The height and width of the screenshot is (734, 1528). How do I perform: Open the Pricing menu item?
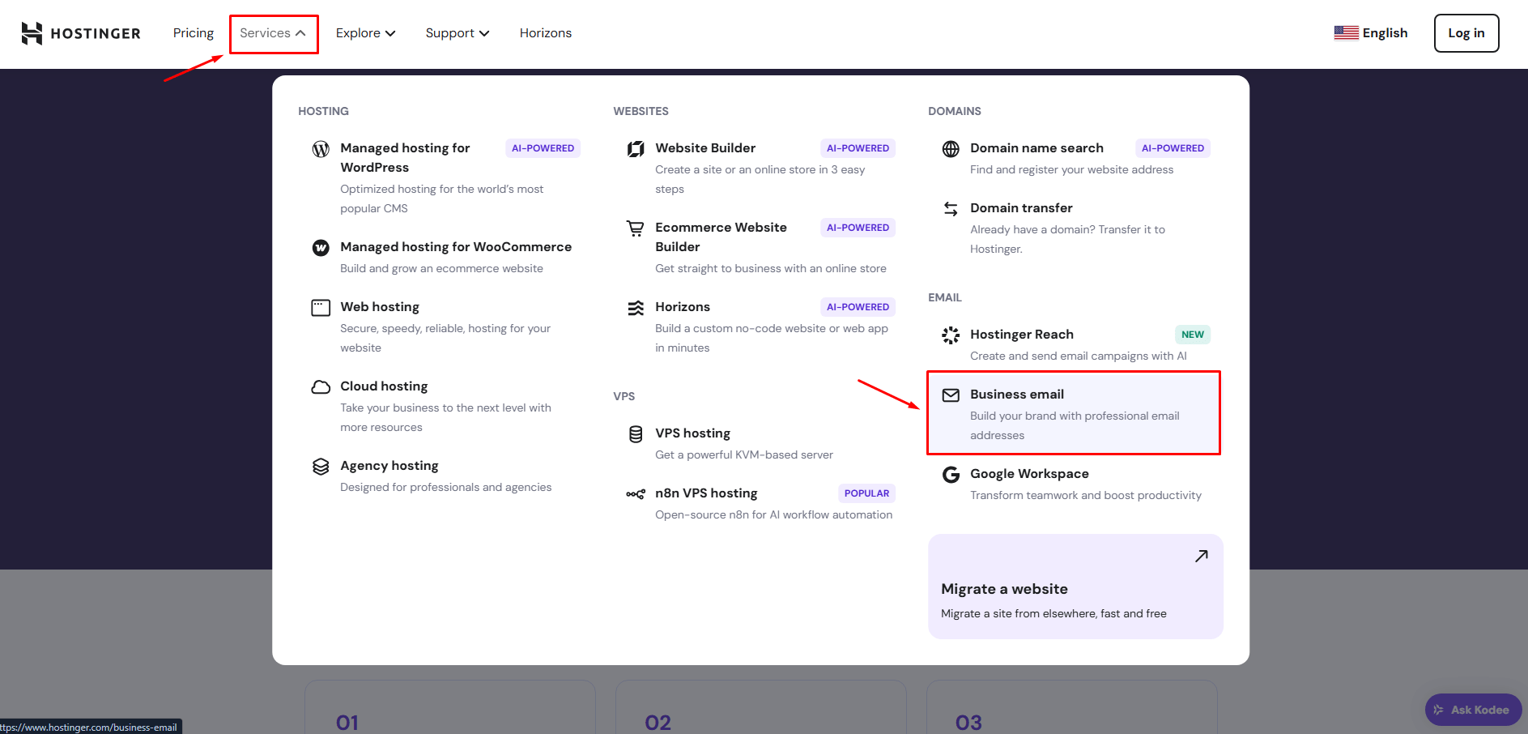click(x=193, y=33)
